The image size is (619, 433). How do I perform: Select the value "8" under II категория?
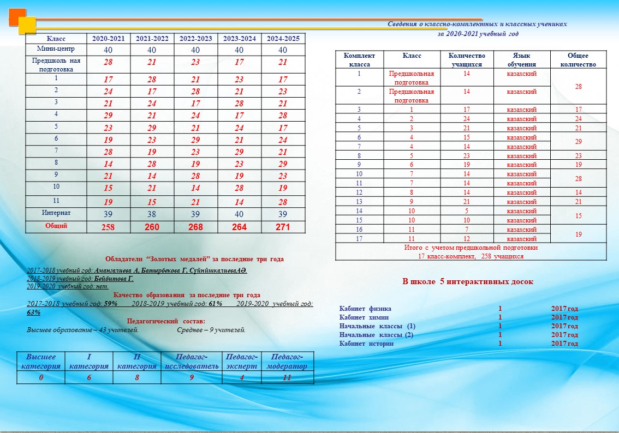[137, 378]
